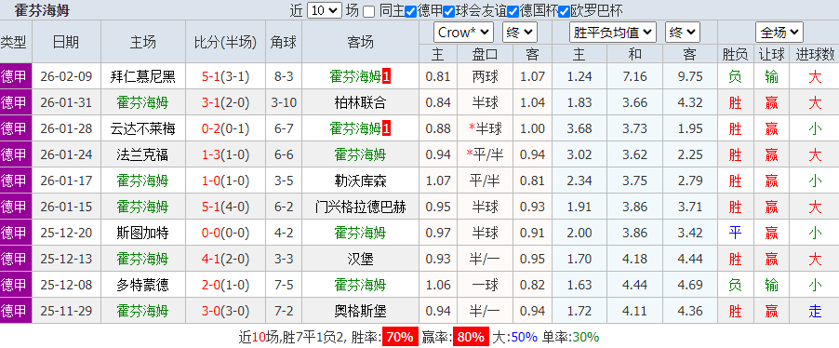Click the 4-1(2-0) score for the 汉堡 match
The height and width of the screenshot is (348, 839).
click(225, 259)
